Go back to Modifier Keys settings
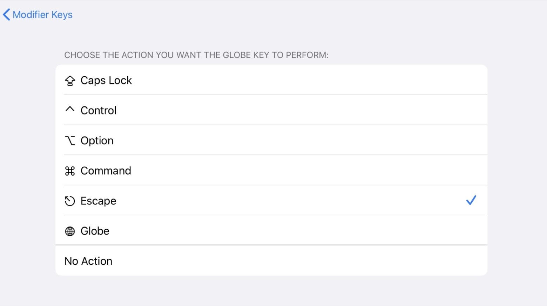 pos(37,14)
